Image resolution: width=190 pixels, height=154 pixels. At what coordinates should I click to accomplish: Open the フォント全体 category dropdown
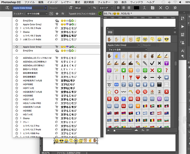[127, 50]
